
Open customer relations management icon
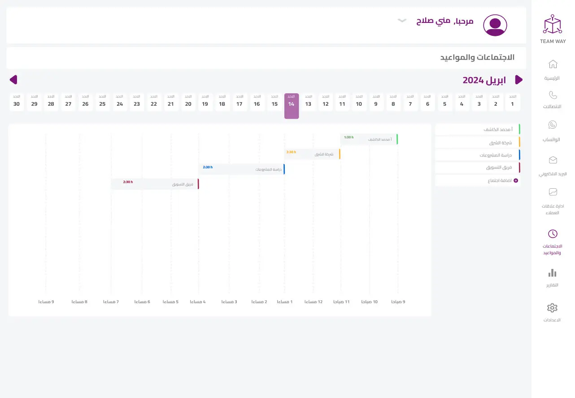point(553,192)
